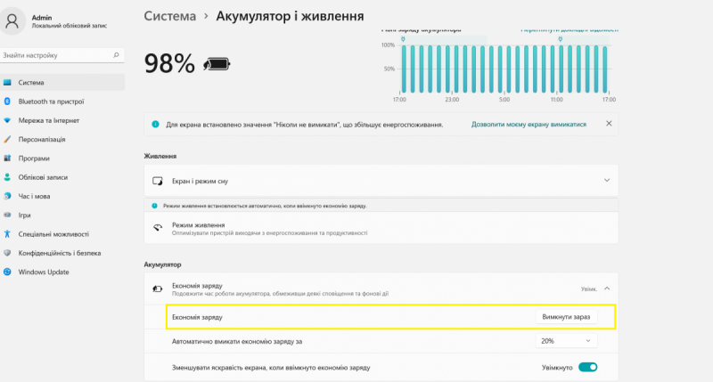The height and width of the screenshot is (382, 713).
Task: Click the Час і мова globe icon
Action: tap(7, 196)
